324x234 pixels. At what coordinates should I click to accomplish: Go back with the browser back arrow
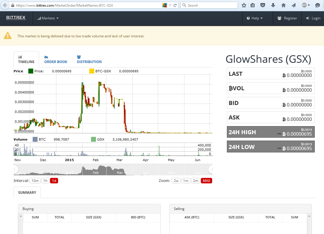coord(5,5)
